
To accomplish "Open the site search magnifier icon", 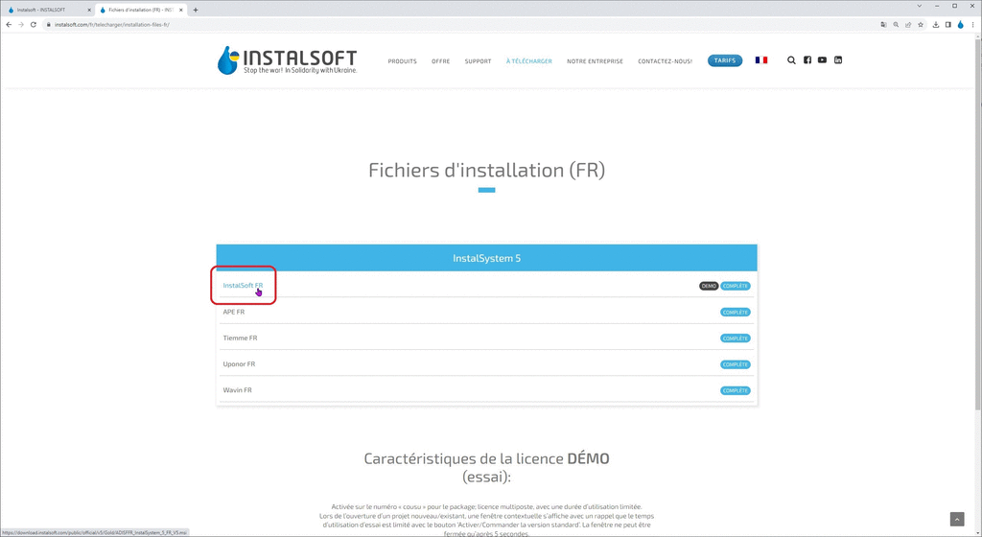I will click(791, 60).
